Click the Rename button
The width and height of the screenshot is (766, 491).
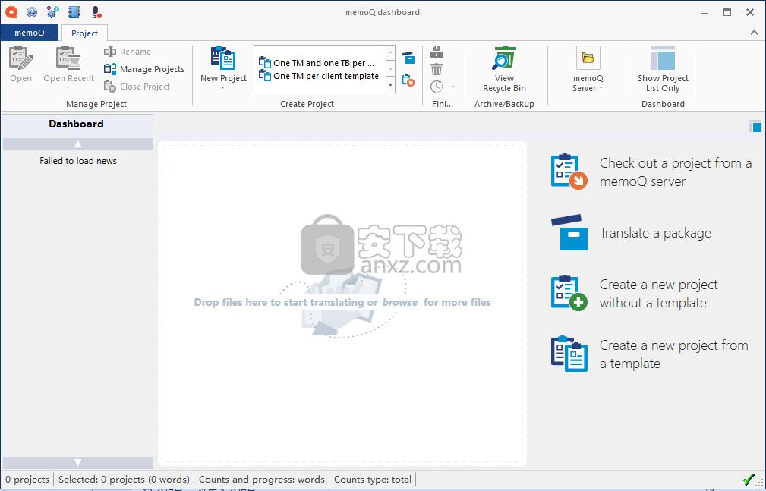[x=128, y=52]
